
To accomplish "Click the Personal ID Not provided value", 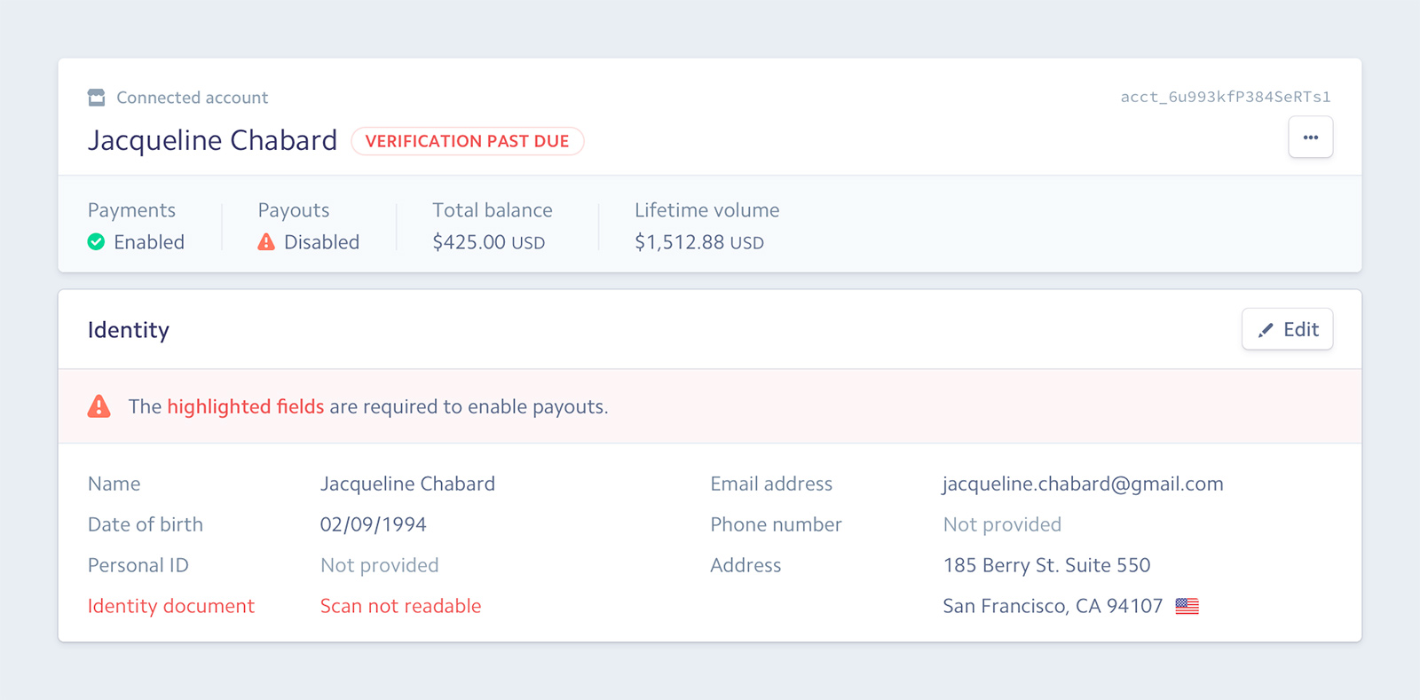I will [379, 565].
